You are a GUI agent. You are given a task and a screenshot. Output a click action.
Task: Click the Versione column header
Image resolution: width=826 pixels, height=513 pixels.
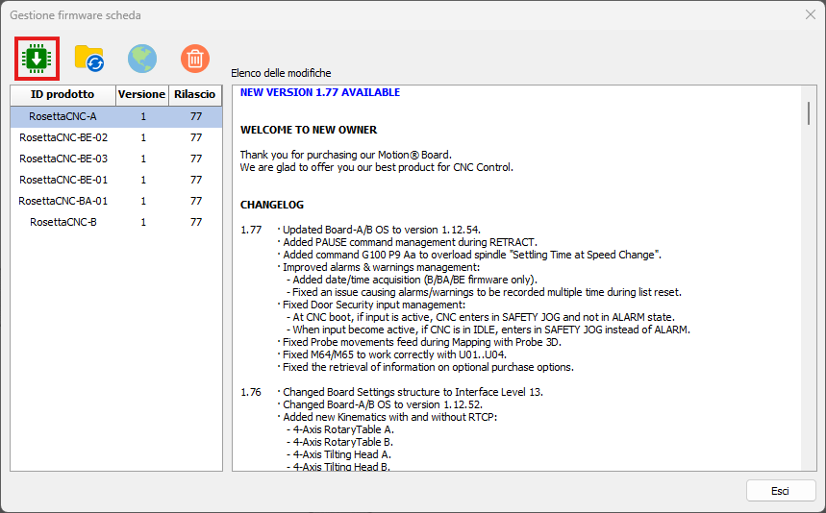[141, 95]
